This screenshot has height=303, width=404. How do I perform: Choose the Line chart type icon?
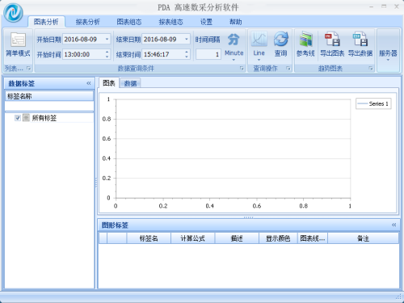point(259,40)
